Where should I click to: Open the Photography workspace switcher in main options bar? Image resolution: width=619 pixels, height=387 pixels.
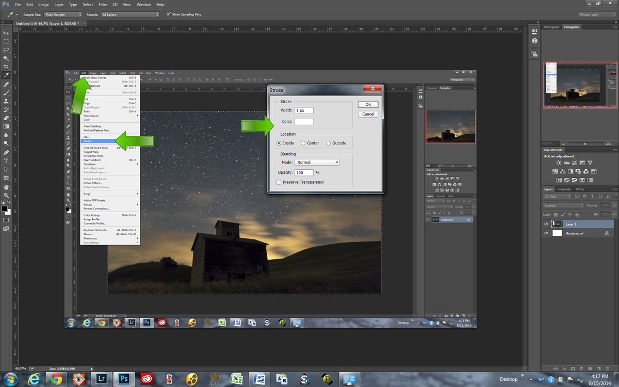click(x=597, y=14)
